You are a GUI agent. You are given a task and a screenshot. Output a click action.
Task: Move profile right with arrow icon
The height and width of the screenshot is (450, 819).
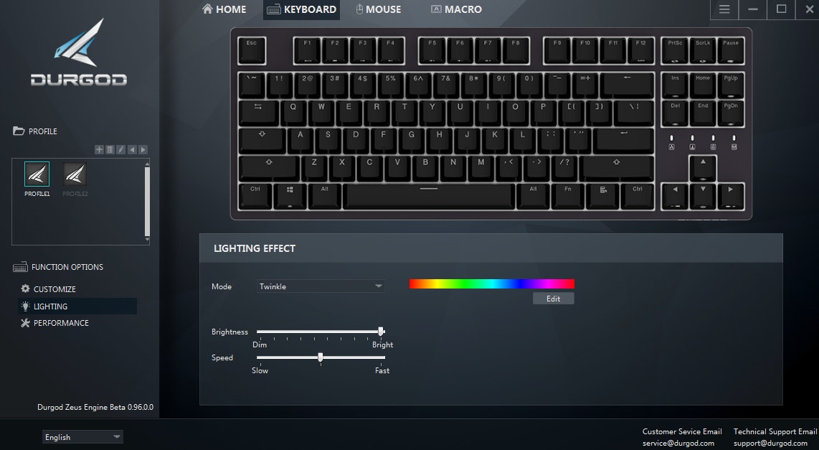pos(143,149)
